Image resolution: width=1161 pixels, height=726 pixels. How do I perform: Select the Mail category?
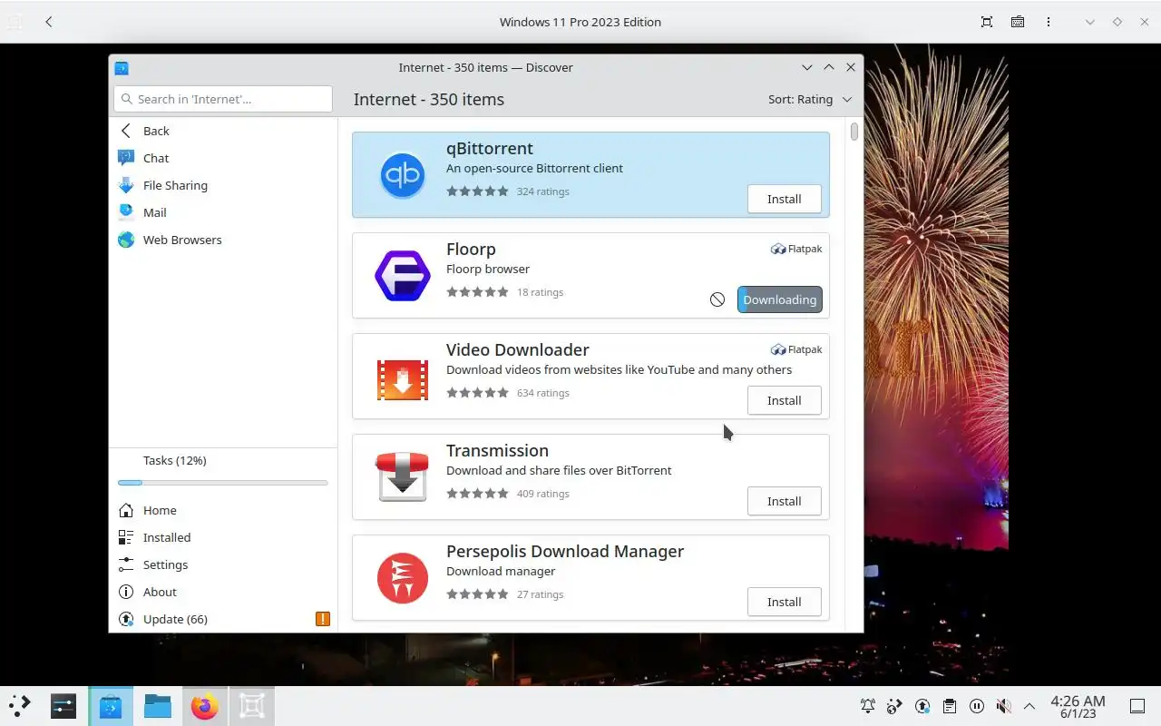[223, 212]
